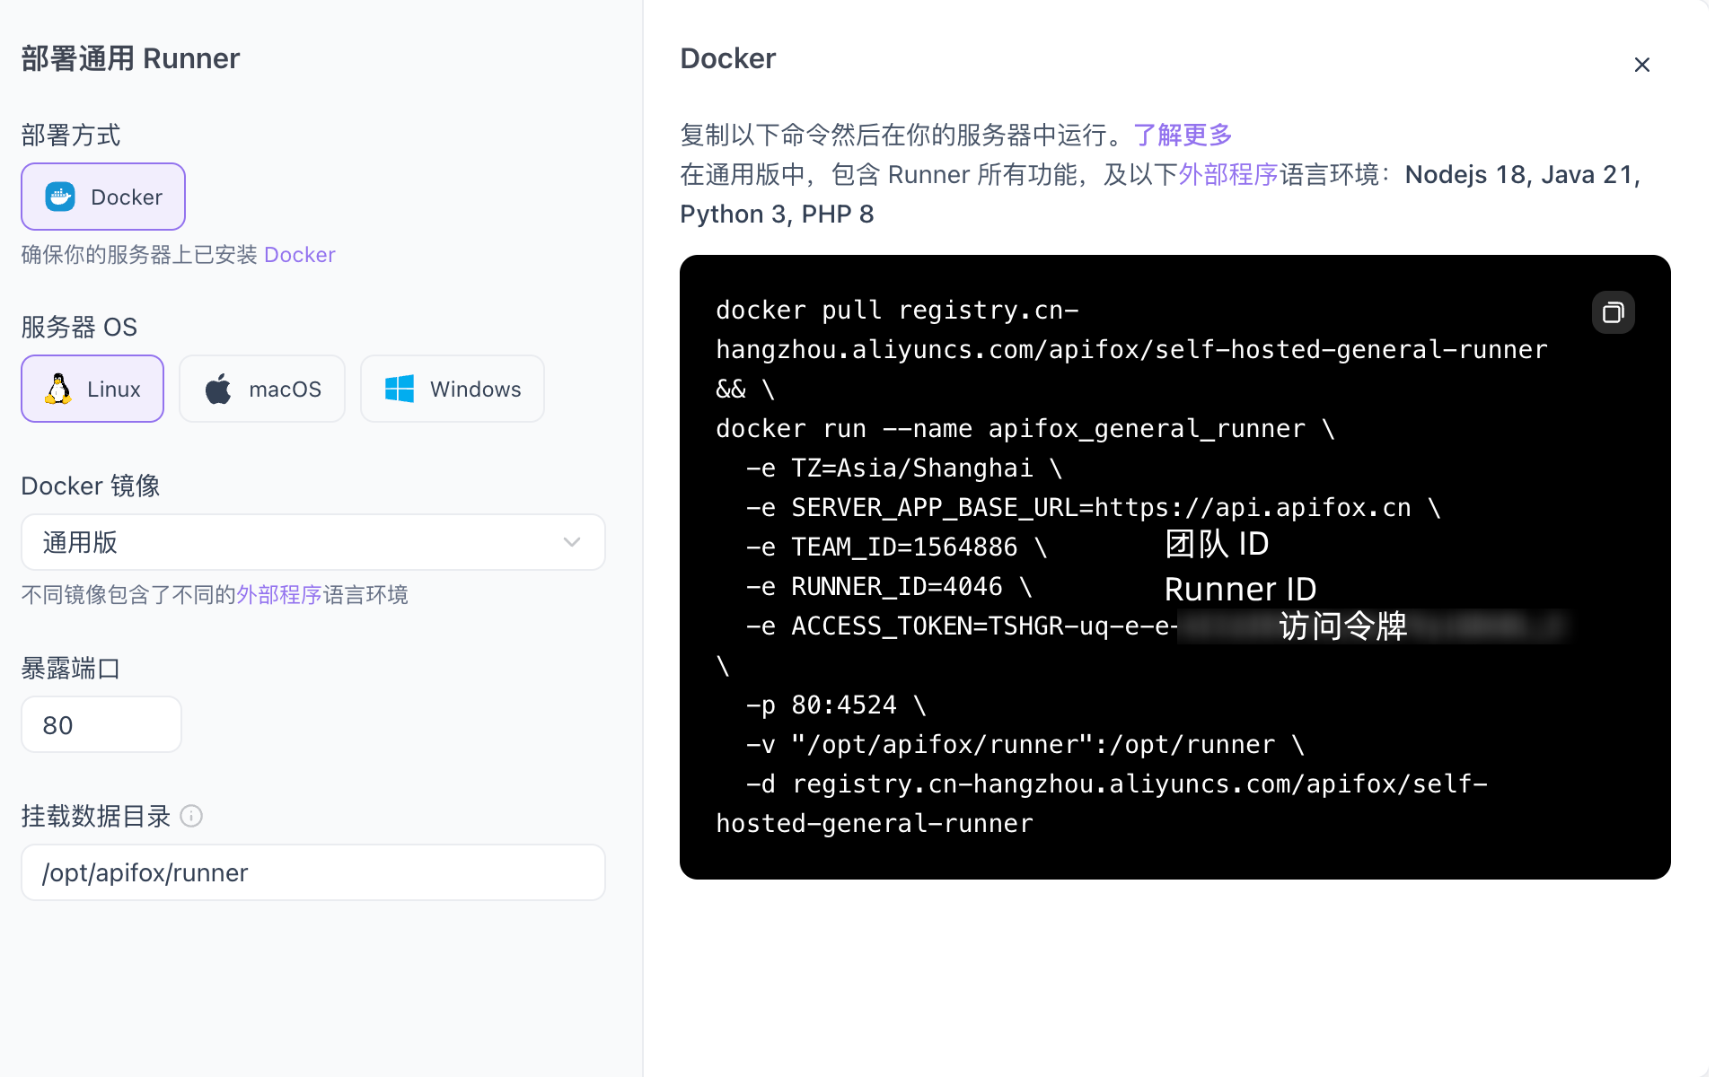Image resolution: width=1724 pixels, height=1077 pixels.
Task: Select Linux as server OS
Action: 92,389
